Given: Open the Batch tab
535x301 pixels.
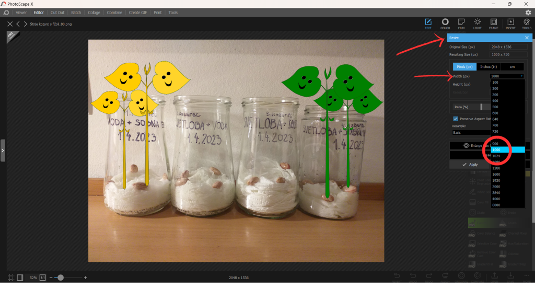Looking at the screenshot, I should [76, 13].
